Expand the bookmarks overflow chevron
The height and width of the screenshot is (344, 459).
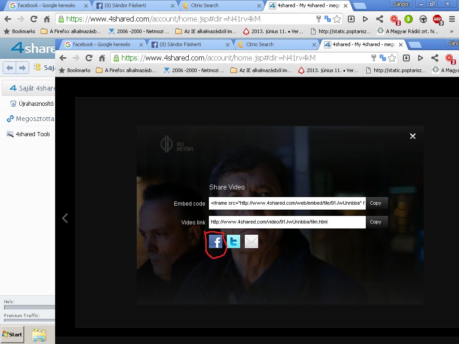452,31
